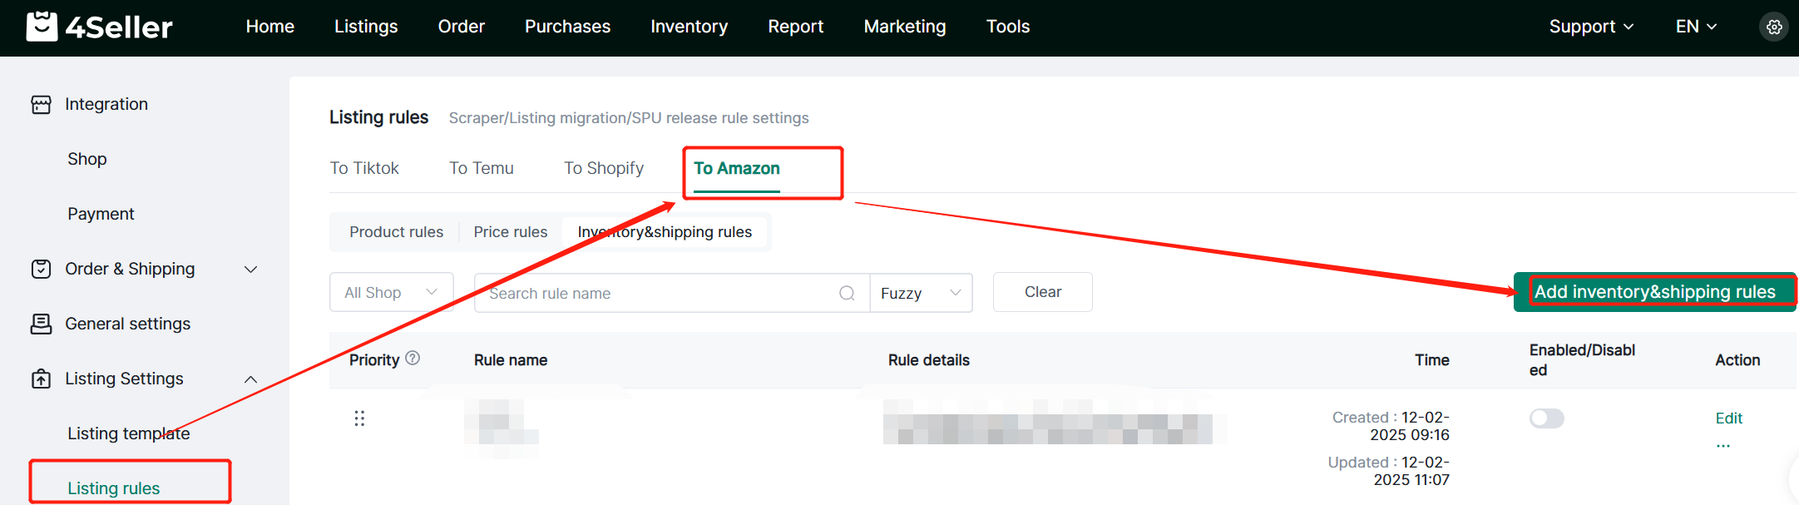Collapse the Listing Settings section chevron

pyautogui.click(x=250, y=379)
